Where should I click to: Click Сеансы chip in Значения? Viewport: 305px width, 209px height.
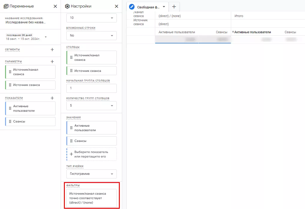pos(92,141)
